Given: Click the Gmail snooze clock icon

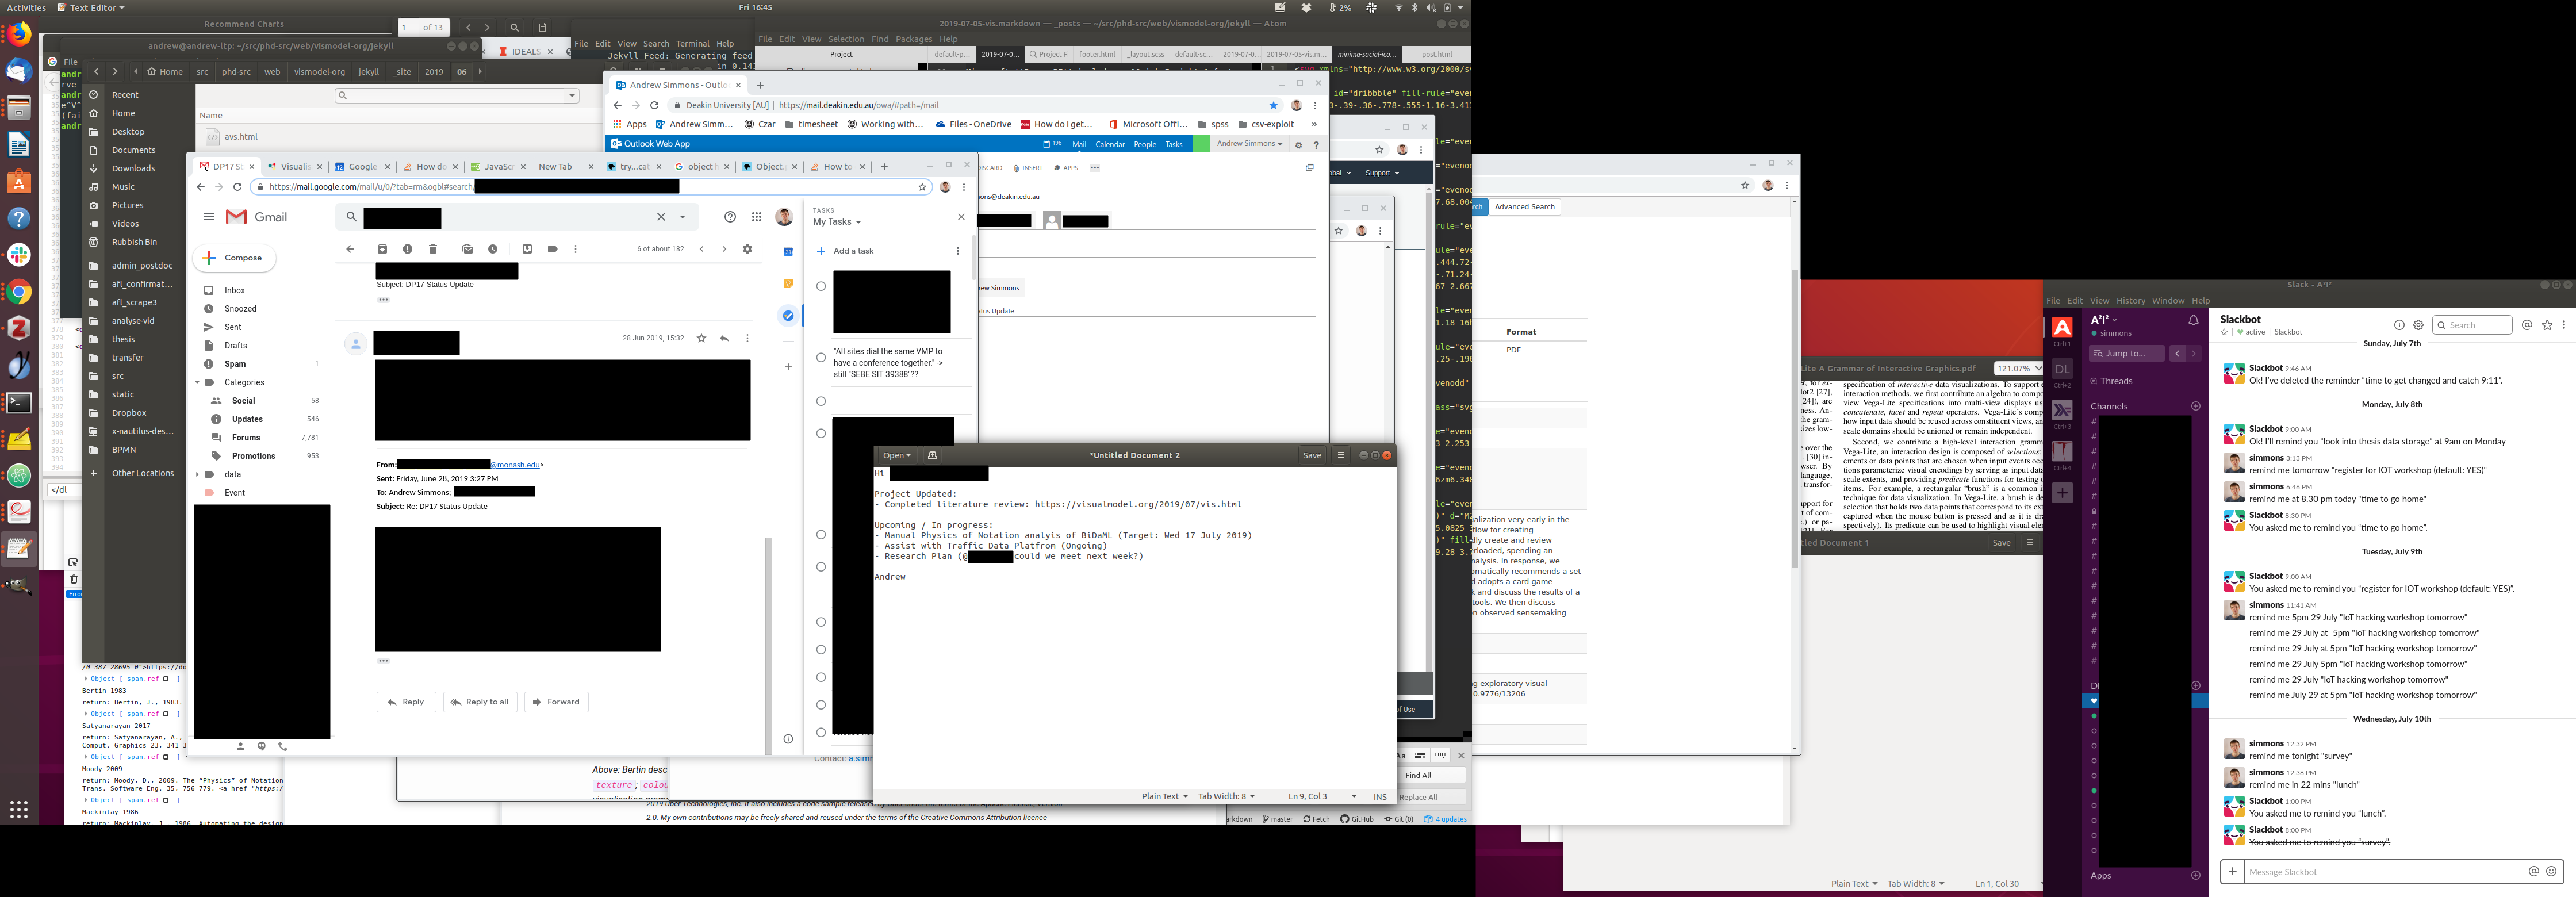Looking at the screenshot, I should pos(493,249).
